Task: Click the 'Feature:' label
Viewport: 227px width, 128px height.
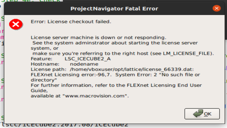Action: 42,59
